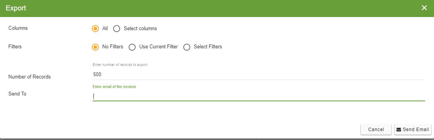The width and height of the screenshot is (434, 140).
Task: Click the Export title in the header
Action: (x=16, y=8)
